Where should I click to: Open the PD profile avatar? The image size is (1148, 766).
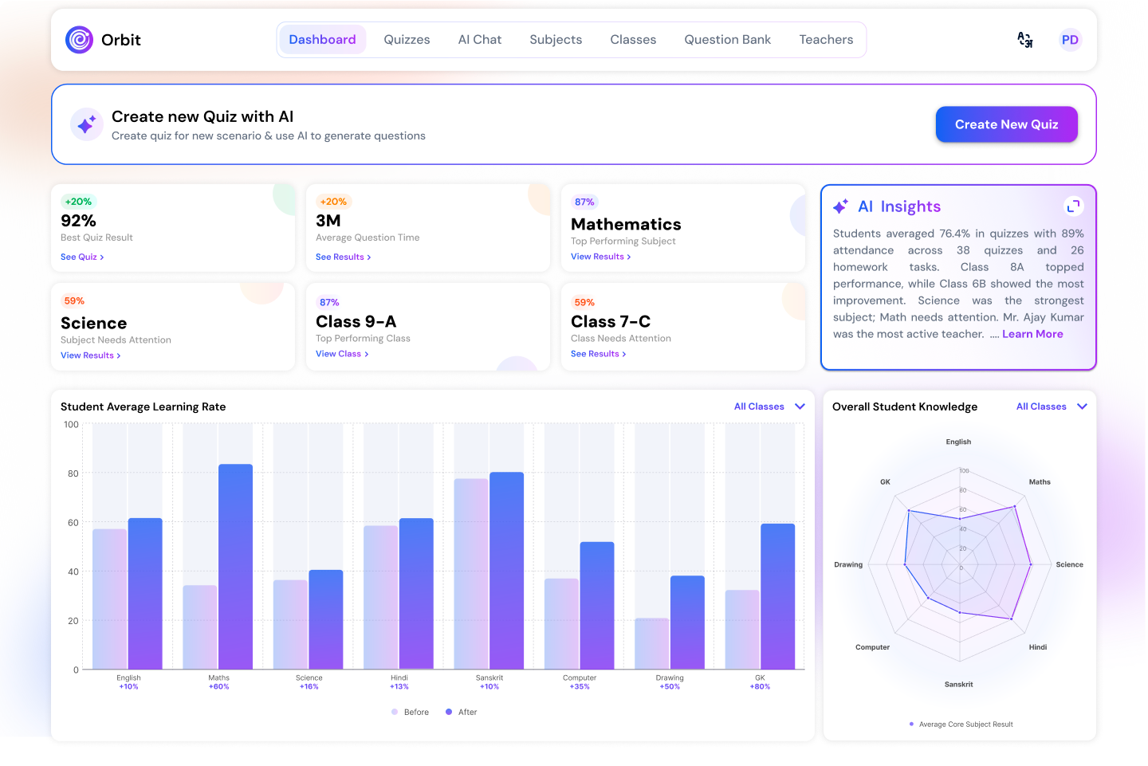(x=1070, y=40)
